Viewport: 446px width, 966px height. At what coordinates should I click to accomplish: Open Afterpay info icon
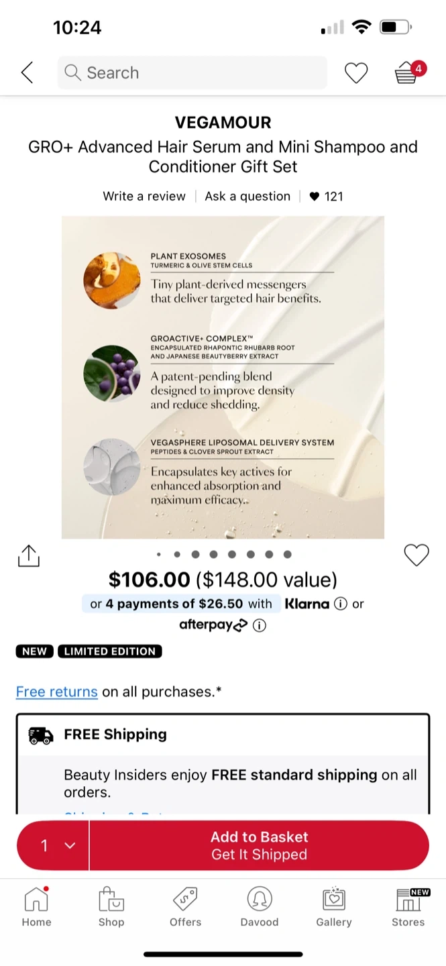[x=260, y=625]
